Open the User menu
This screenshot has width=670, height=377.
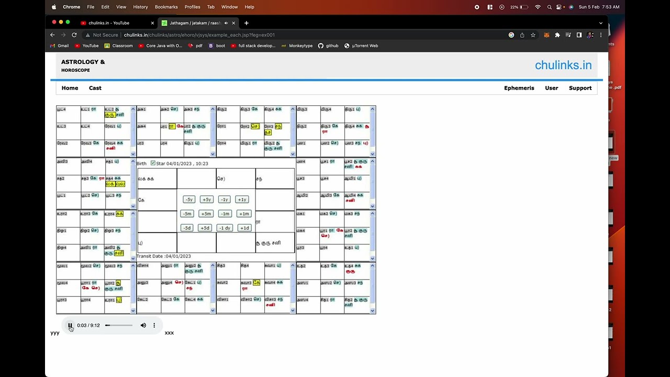(552, 88)
